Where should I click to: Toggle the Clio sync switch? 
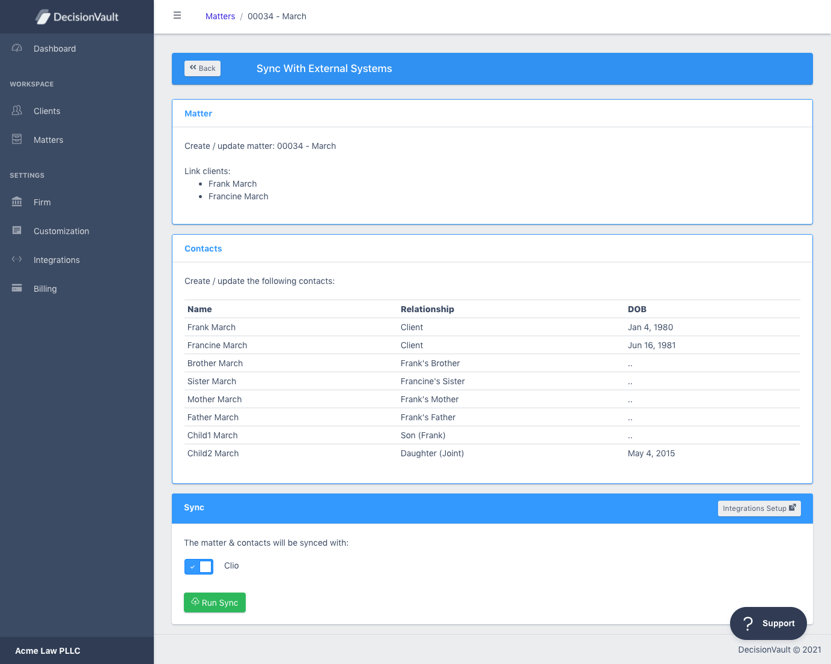(199, 567)
